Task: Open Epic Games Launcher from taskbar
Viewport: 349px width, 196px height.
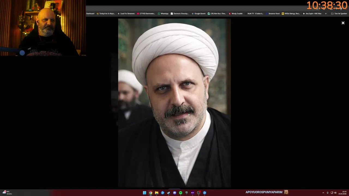Action: coord(186,193)
